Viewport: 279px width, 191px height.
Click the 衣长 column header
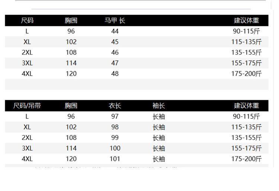pos(115,106)
